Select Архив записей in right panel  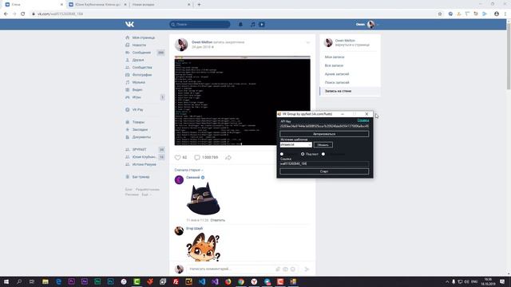337,74
